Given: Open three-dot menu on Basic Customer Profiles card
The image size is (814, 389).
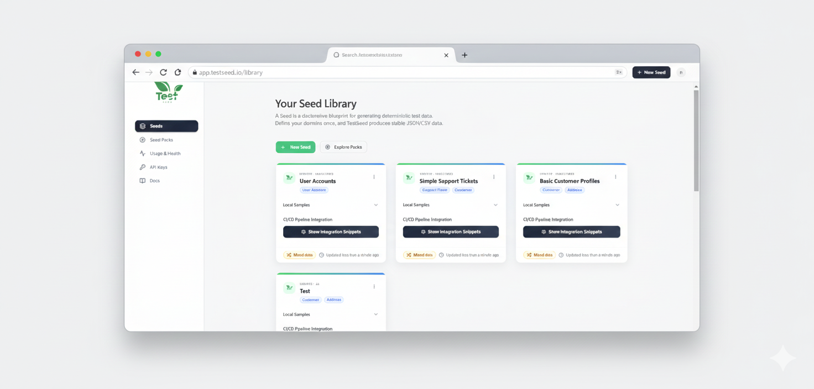Looking at the screenshot, I should 615,177.
